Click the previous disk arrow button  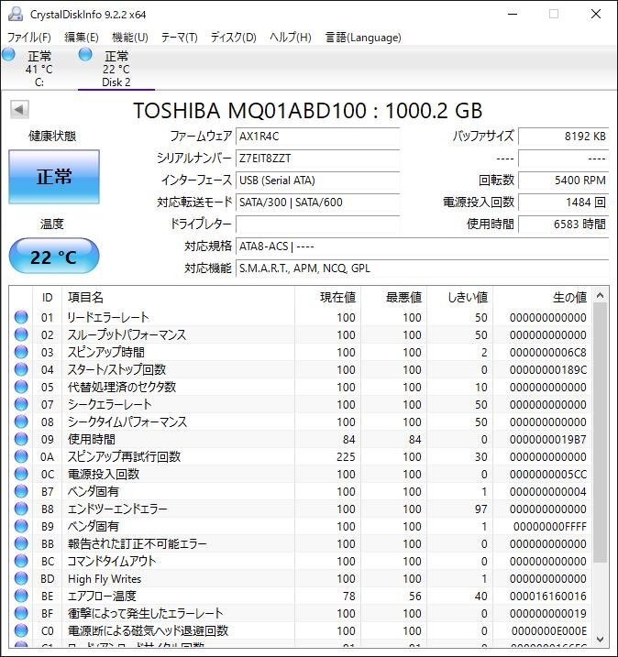pyautogui.click(x=19, y=110)
